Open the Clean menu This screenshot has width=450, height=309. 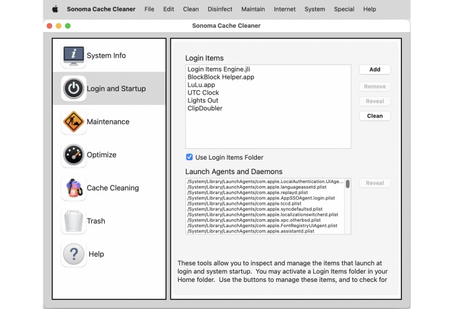click(191, 9)
